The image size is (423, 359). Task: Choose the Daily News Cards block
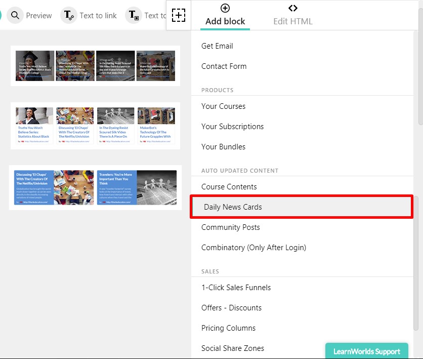pos(302,207)
